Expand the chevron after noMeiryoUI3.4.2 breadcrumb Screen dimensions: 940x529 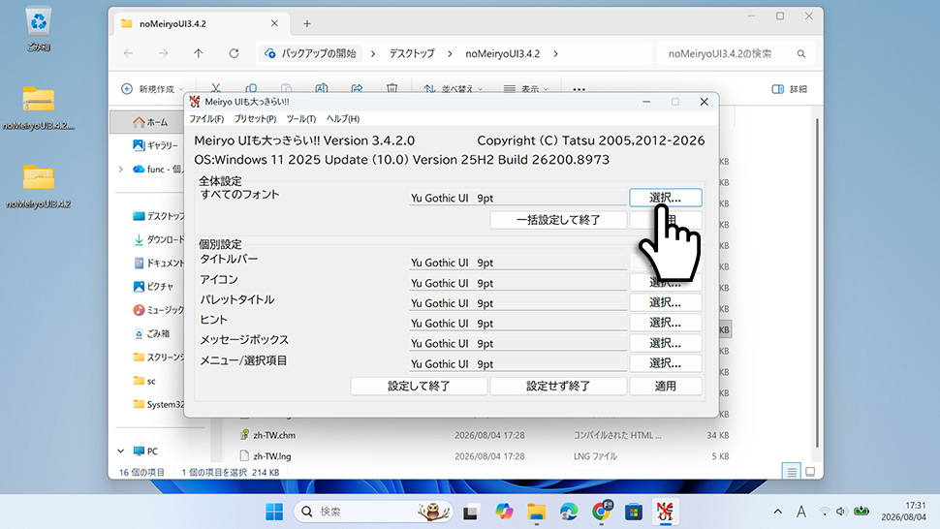tap(555, 54)
